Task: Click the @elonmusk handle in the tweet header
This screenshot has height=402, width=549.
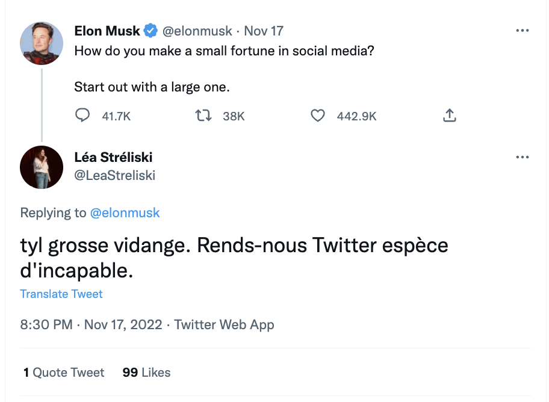Action: tap(197, 31)
